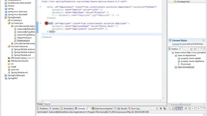This screenshot has height=116, width=207.
Task: Open the SQL Results tab
Action: pyautogui.click(x=121, y=109)
